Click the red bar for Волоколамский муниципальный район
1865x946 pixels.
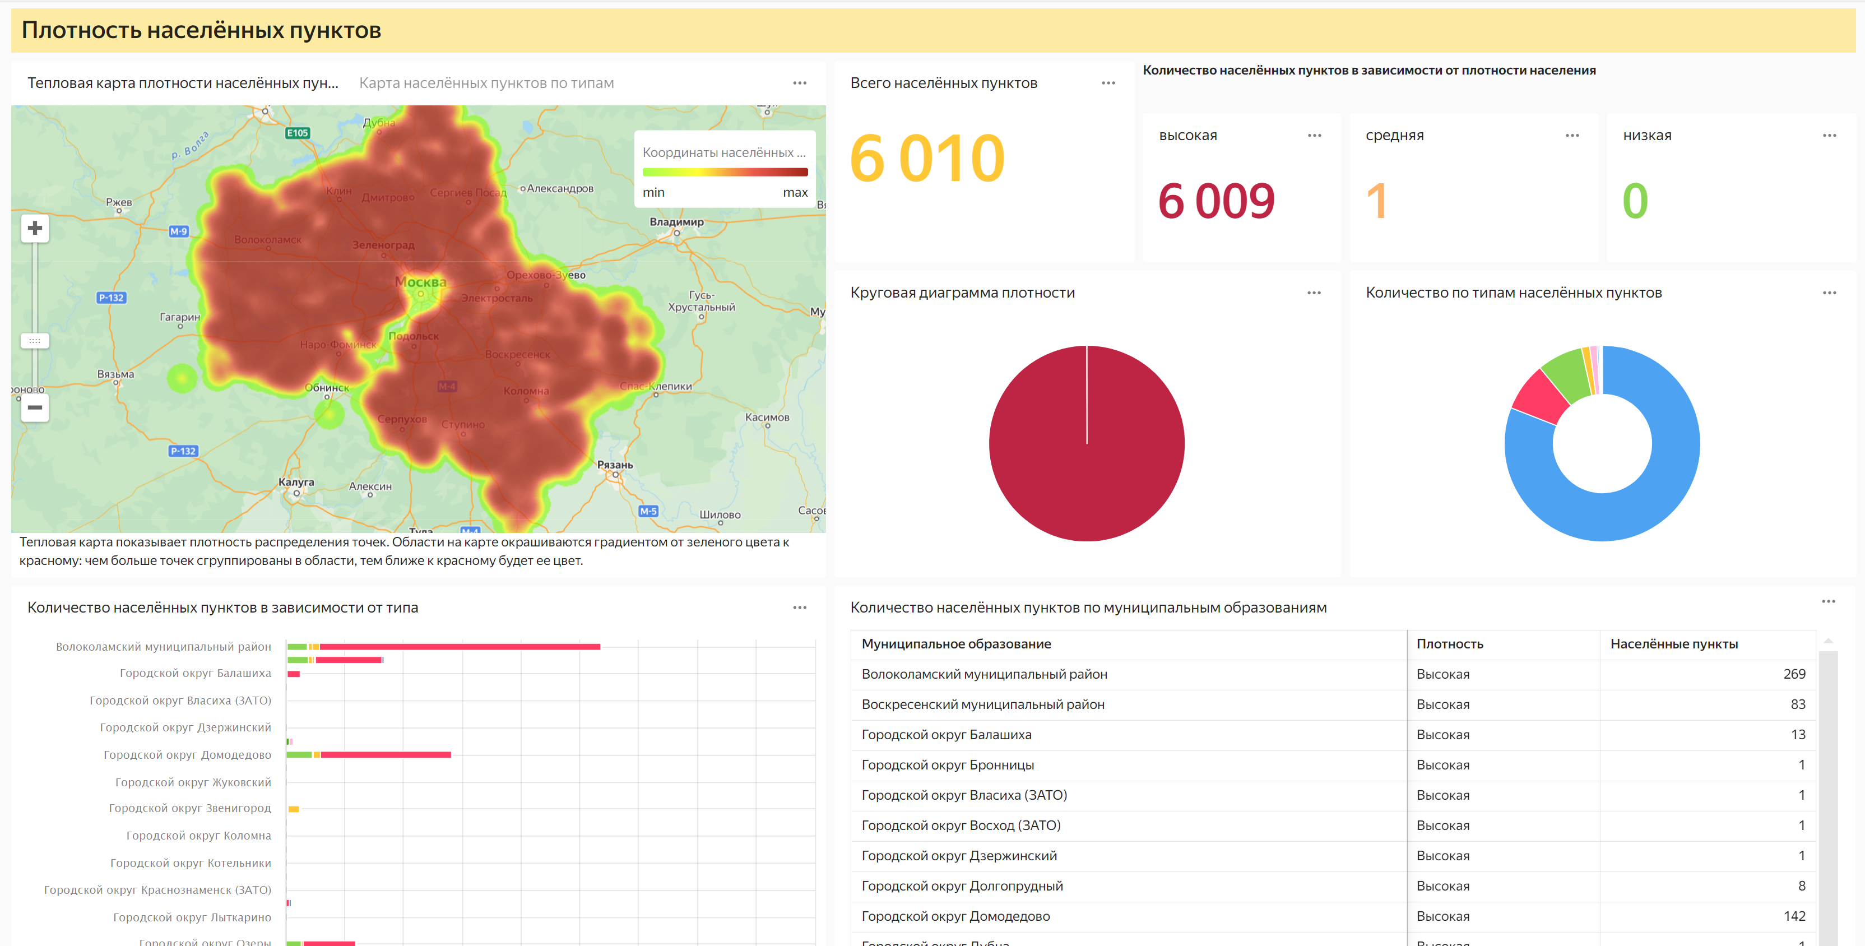(x=460, y=646)
